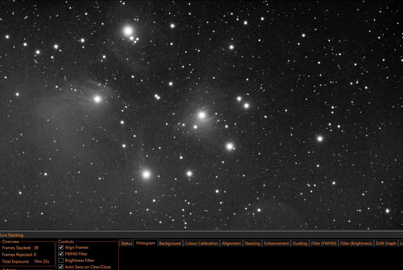
Task: Toggle Auto Save on Clear/Close checkbox
Action: point(61,267)
